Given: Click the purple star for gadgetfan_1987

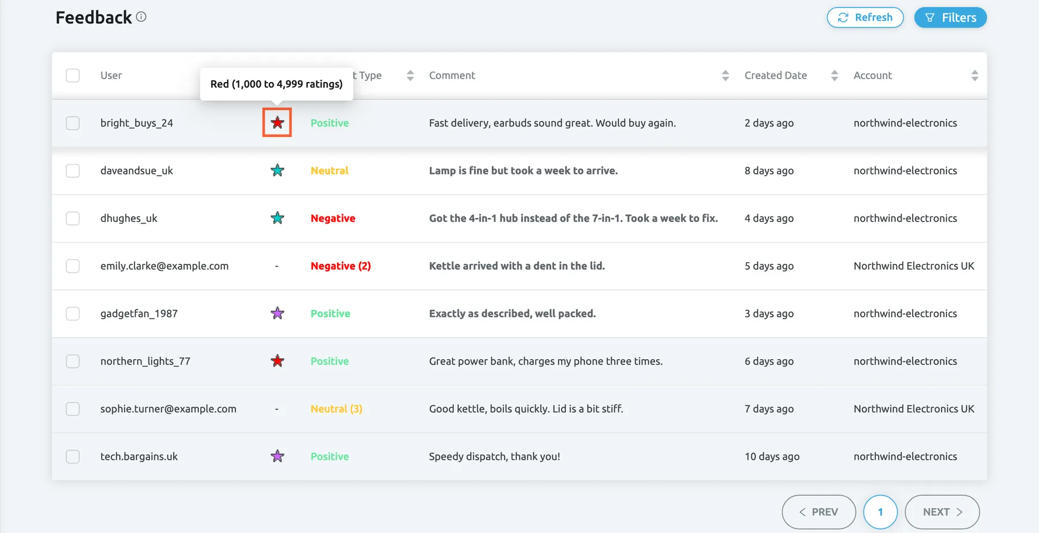Looking at the screenshot, I should tap(277, 313).
